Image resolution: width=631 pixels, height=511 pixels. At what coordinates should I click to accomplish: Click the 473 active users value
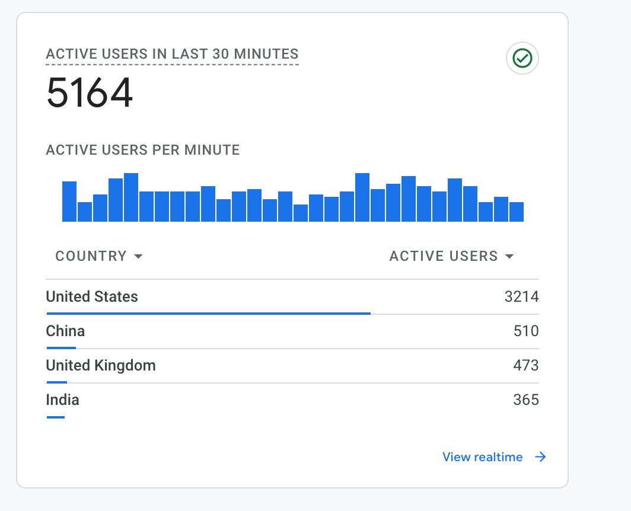526,365
